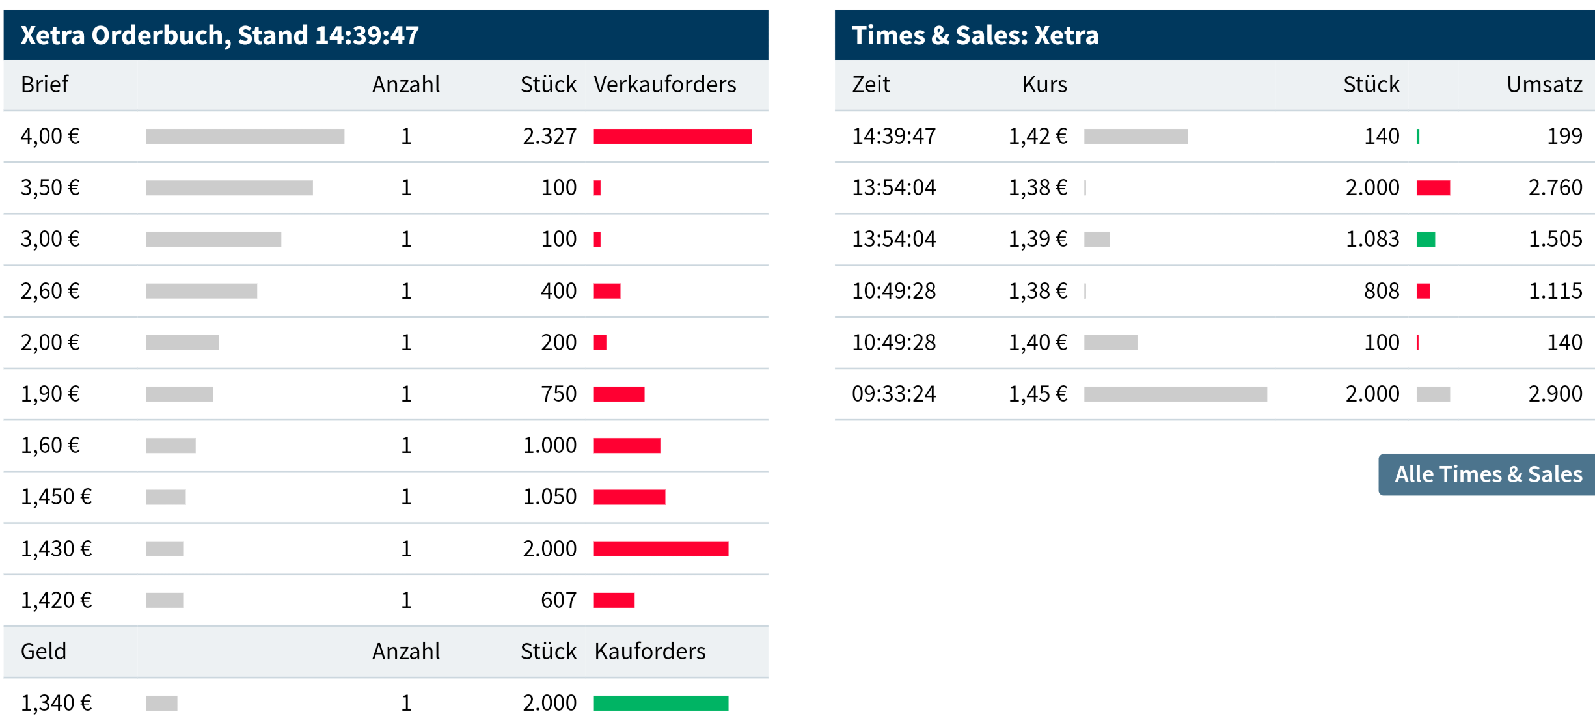
Task: Click the Geld section header
Action: [44, 651]
